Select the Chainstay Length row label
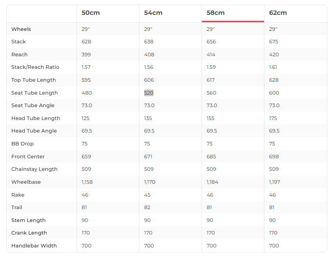The image size is (334, 258). pos(34,169)
